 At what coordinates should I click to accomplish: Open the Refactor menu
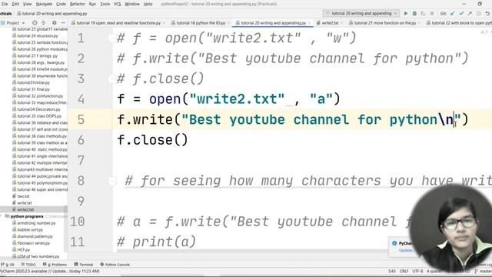click(77, 4)
